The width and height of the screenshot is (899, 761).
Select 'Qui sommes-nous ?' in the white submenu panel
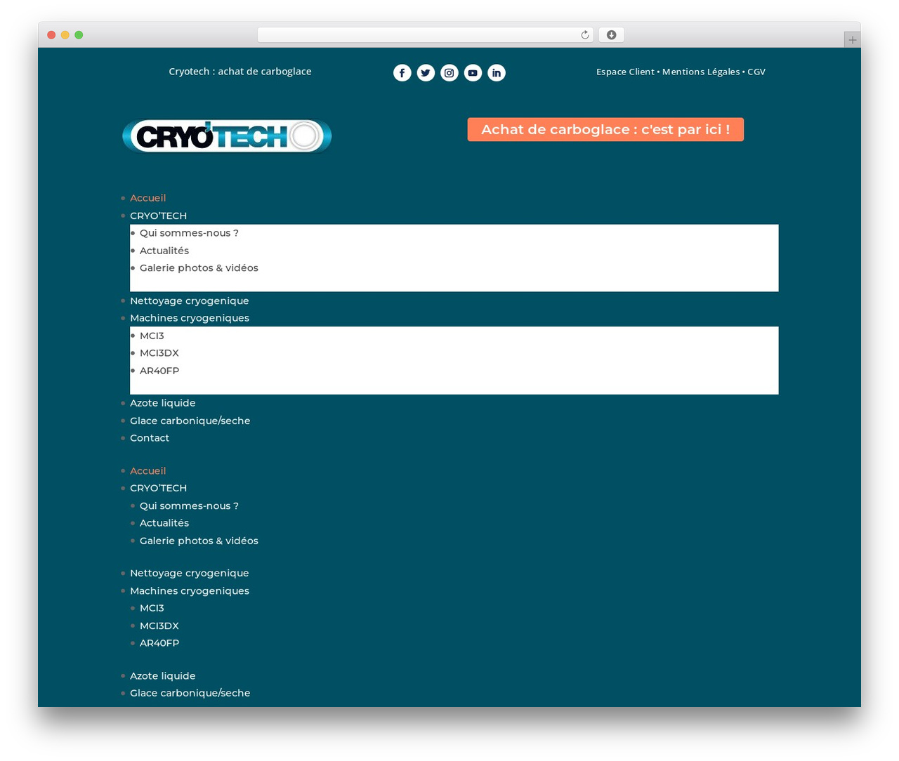[189, 233]
